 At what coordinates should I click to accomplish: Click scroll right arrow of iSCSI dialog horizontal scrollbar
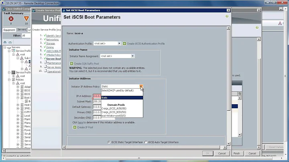(x=225, y=147)
